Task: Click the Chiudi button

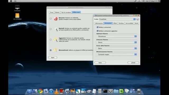Action: [x=133, y=63]
